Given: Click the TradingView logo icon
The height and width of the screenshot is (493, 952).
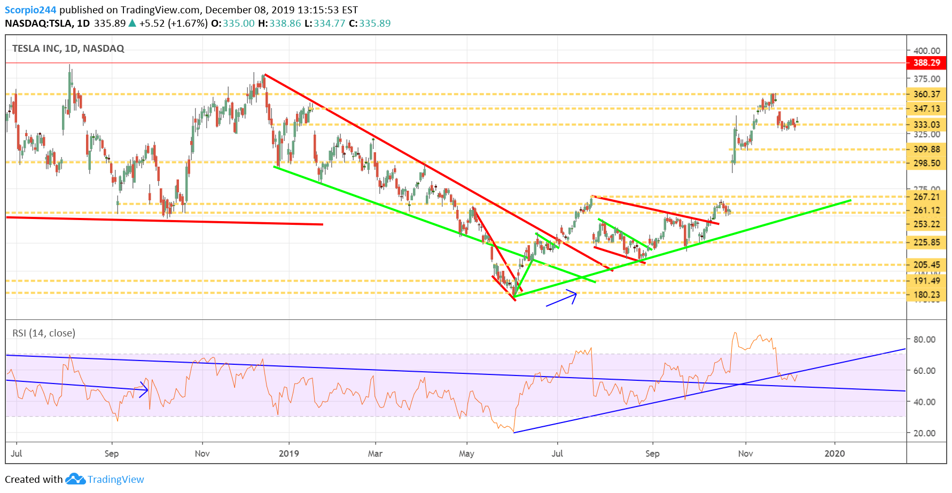Looking at the screenshot, I should click(75, 479).
